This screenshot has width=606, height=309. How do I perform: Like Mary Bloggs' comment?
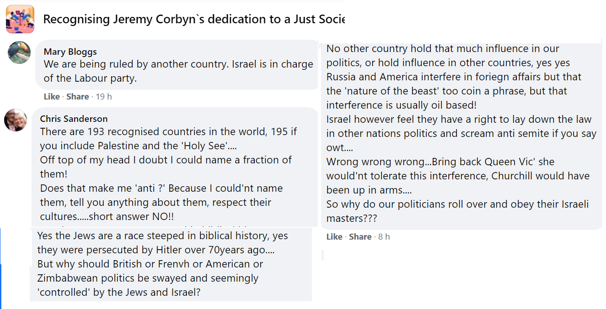(52, 96)
